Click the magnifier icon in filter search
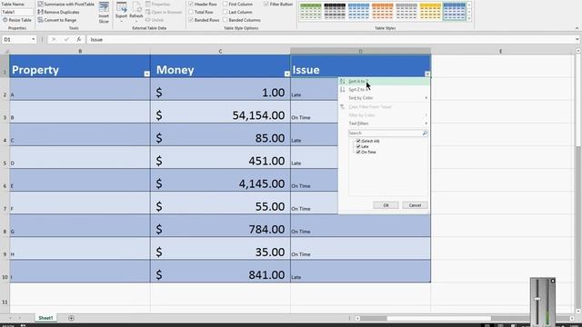Screen dimensions: 582x327 (x=425, y=133)
